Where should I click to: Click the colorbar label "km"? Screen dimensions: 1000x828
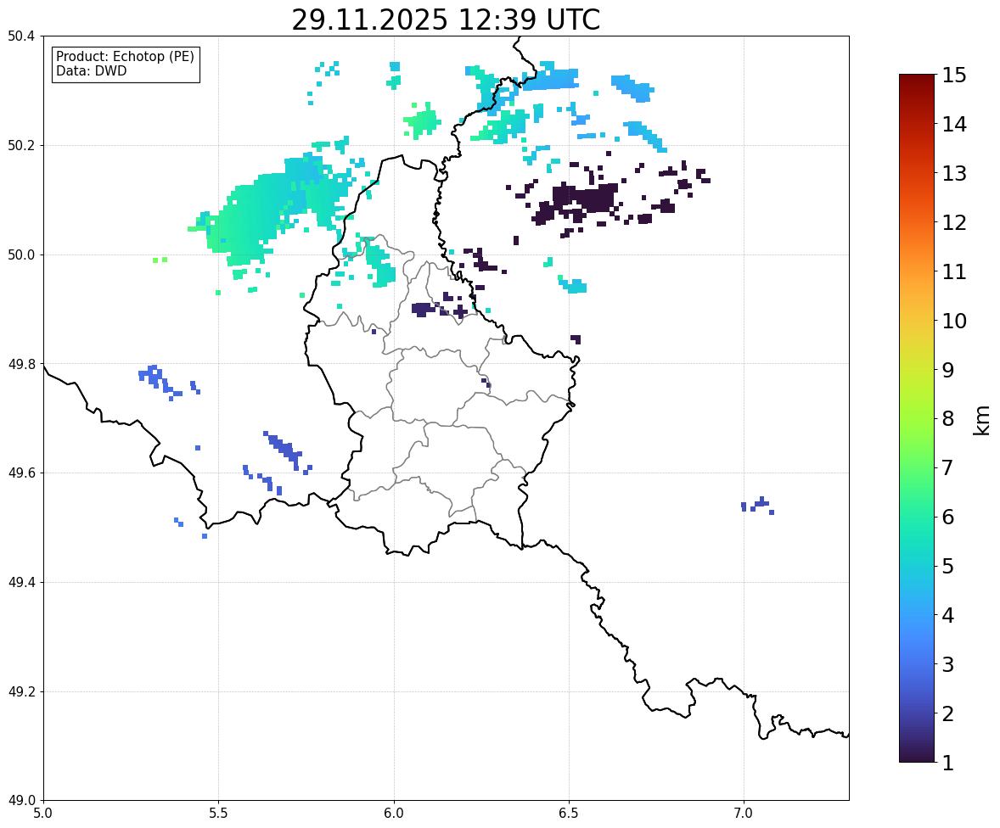pos(981,419)
